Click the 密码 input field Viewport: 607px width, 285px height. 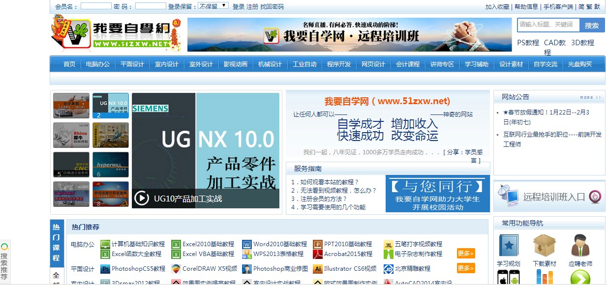point(151,6)
